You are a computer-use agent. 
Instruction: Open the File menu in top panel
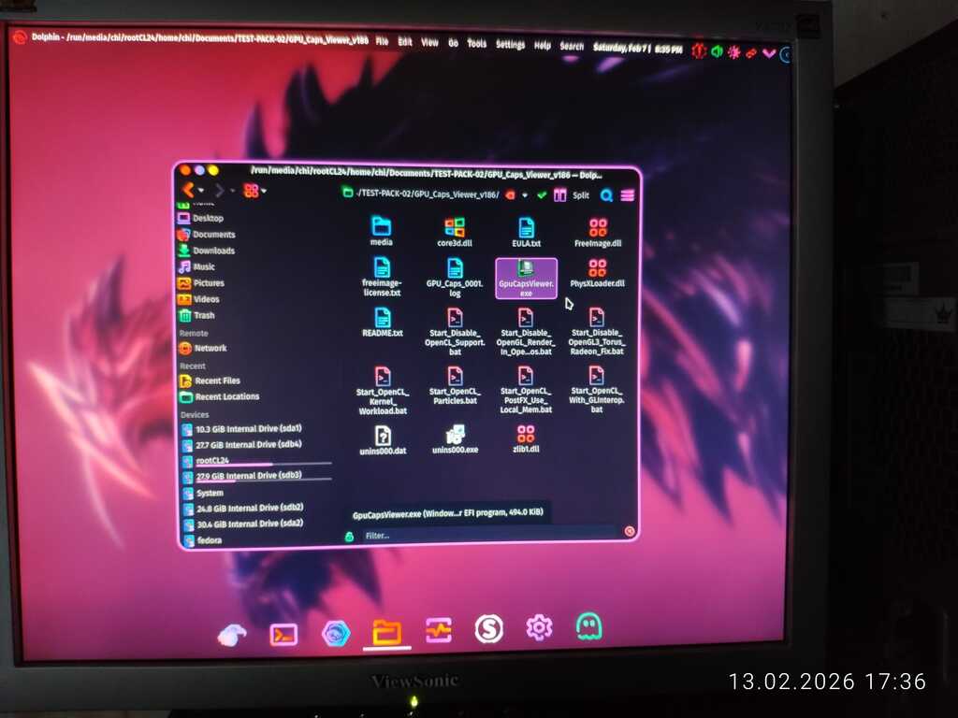pyautogui.click(x=382, y=41)
